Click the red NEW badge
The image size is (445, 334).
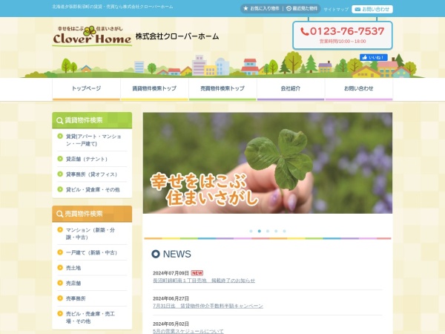197,273
